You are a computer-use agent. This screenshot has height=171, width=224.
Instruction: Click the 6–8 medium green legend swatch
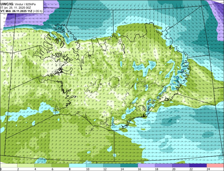[x=60, y=165]
